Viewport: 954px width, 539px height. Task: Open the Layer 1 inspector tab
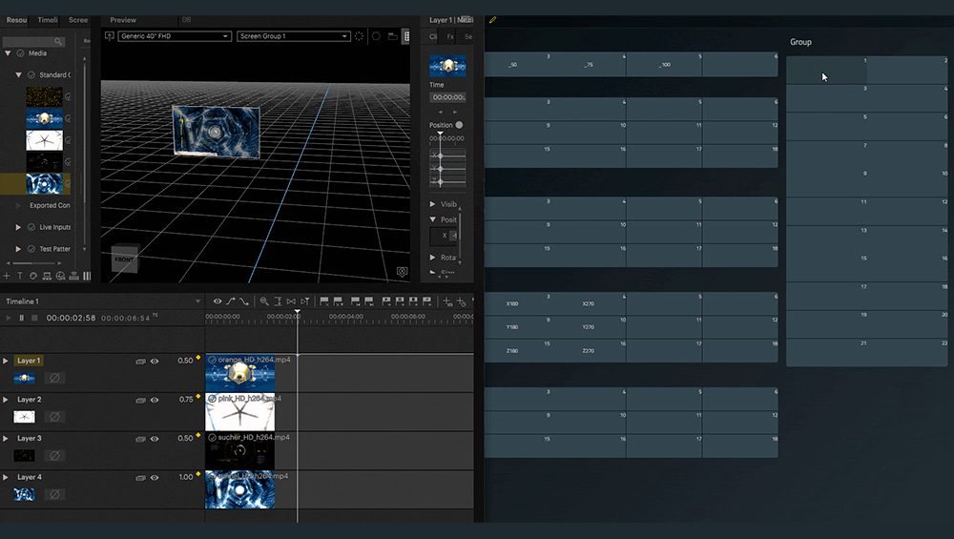pyautogui.click(x=451, y=20)
